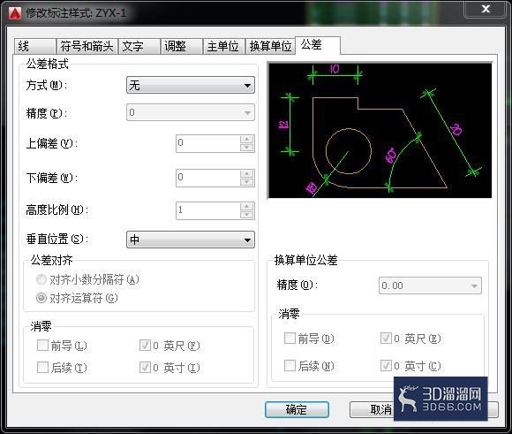
Task: Toggle the 后续(N) checkbox under 换算单位公差
Action: [x=290, y=365]
